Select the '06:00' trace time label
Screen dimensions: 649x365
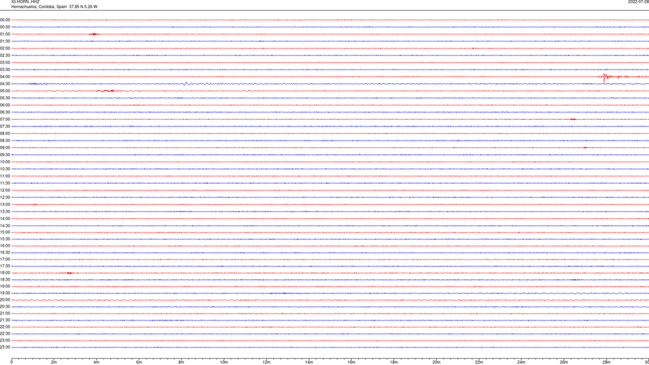point(5,105)
